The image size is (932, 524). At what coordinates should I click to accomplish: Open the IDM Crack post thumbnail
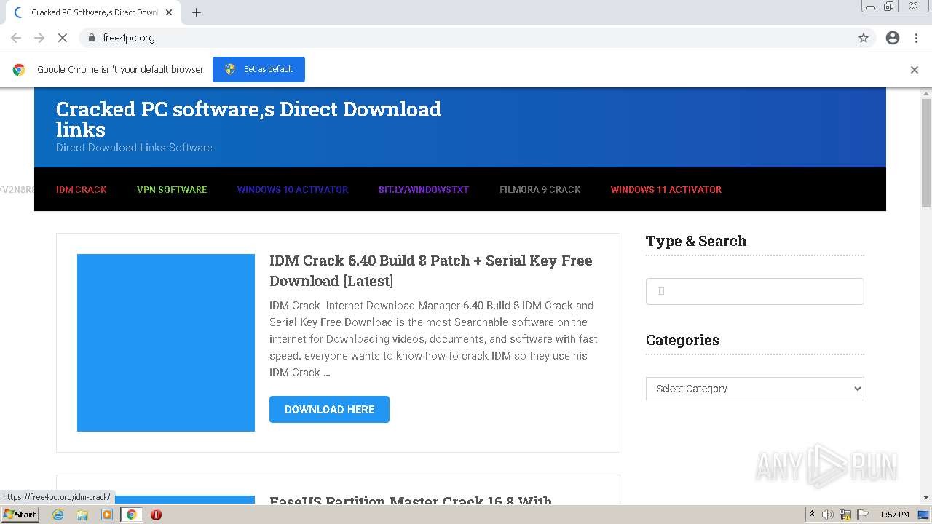click(x=166, y=343)
